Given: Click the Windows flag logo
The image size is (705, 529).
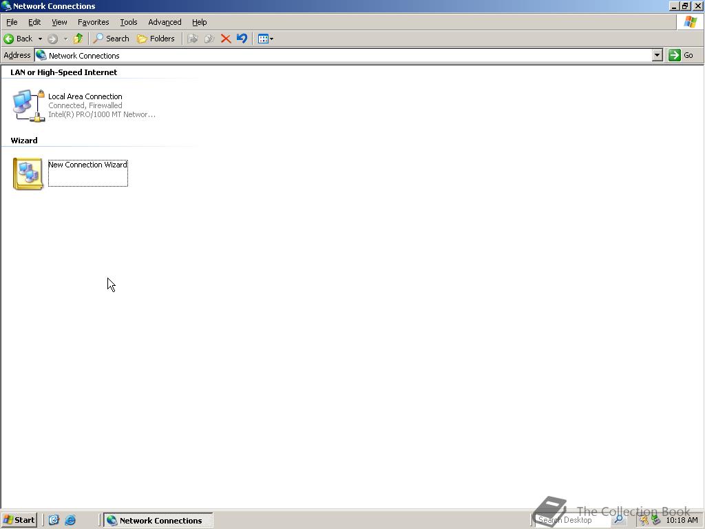Looking at the screenshot, I should click(690, 22).
